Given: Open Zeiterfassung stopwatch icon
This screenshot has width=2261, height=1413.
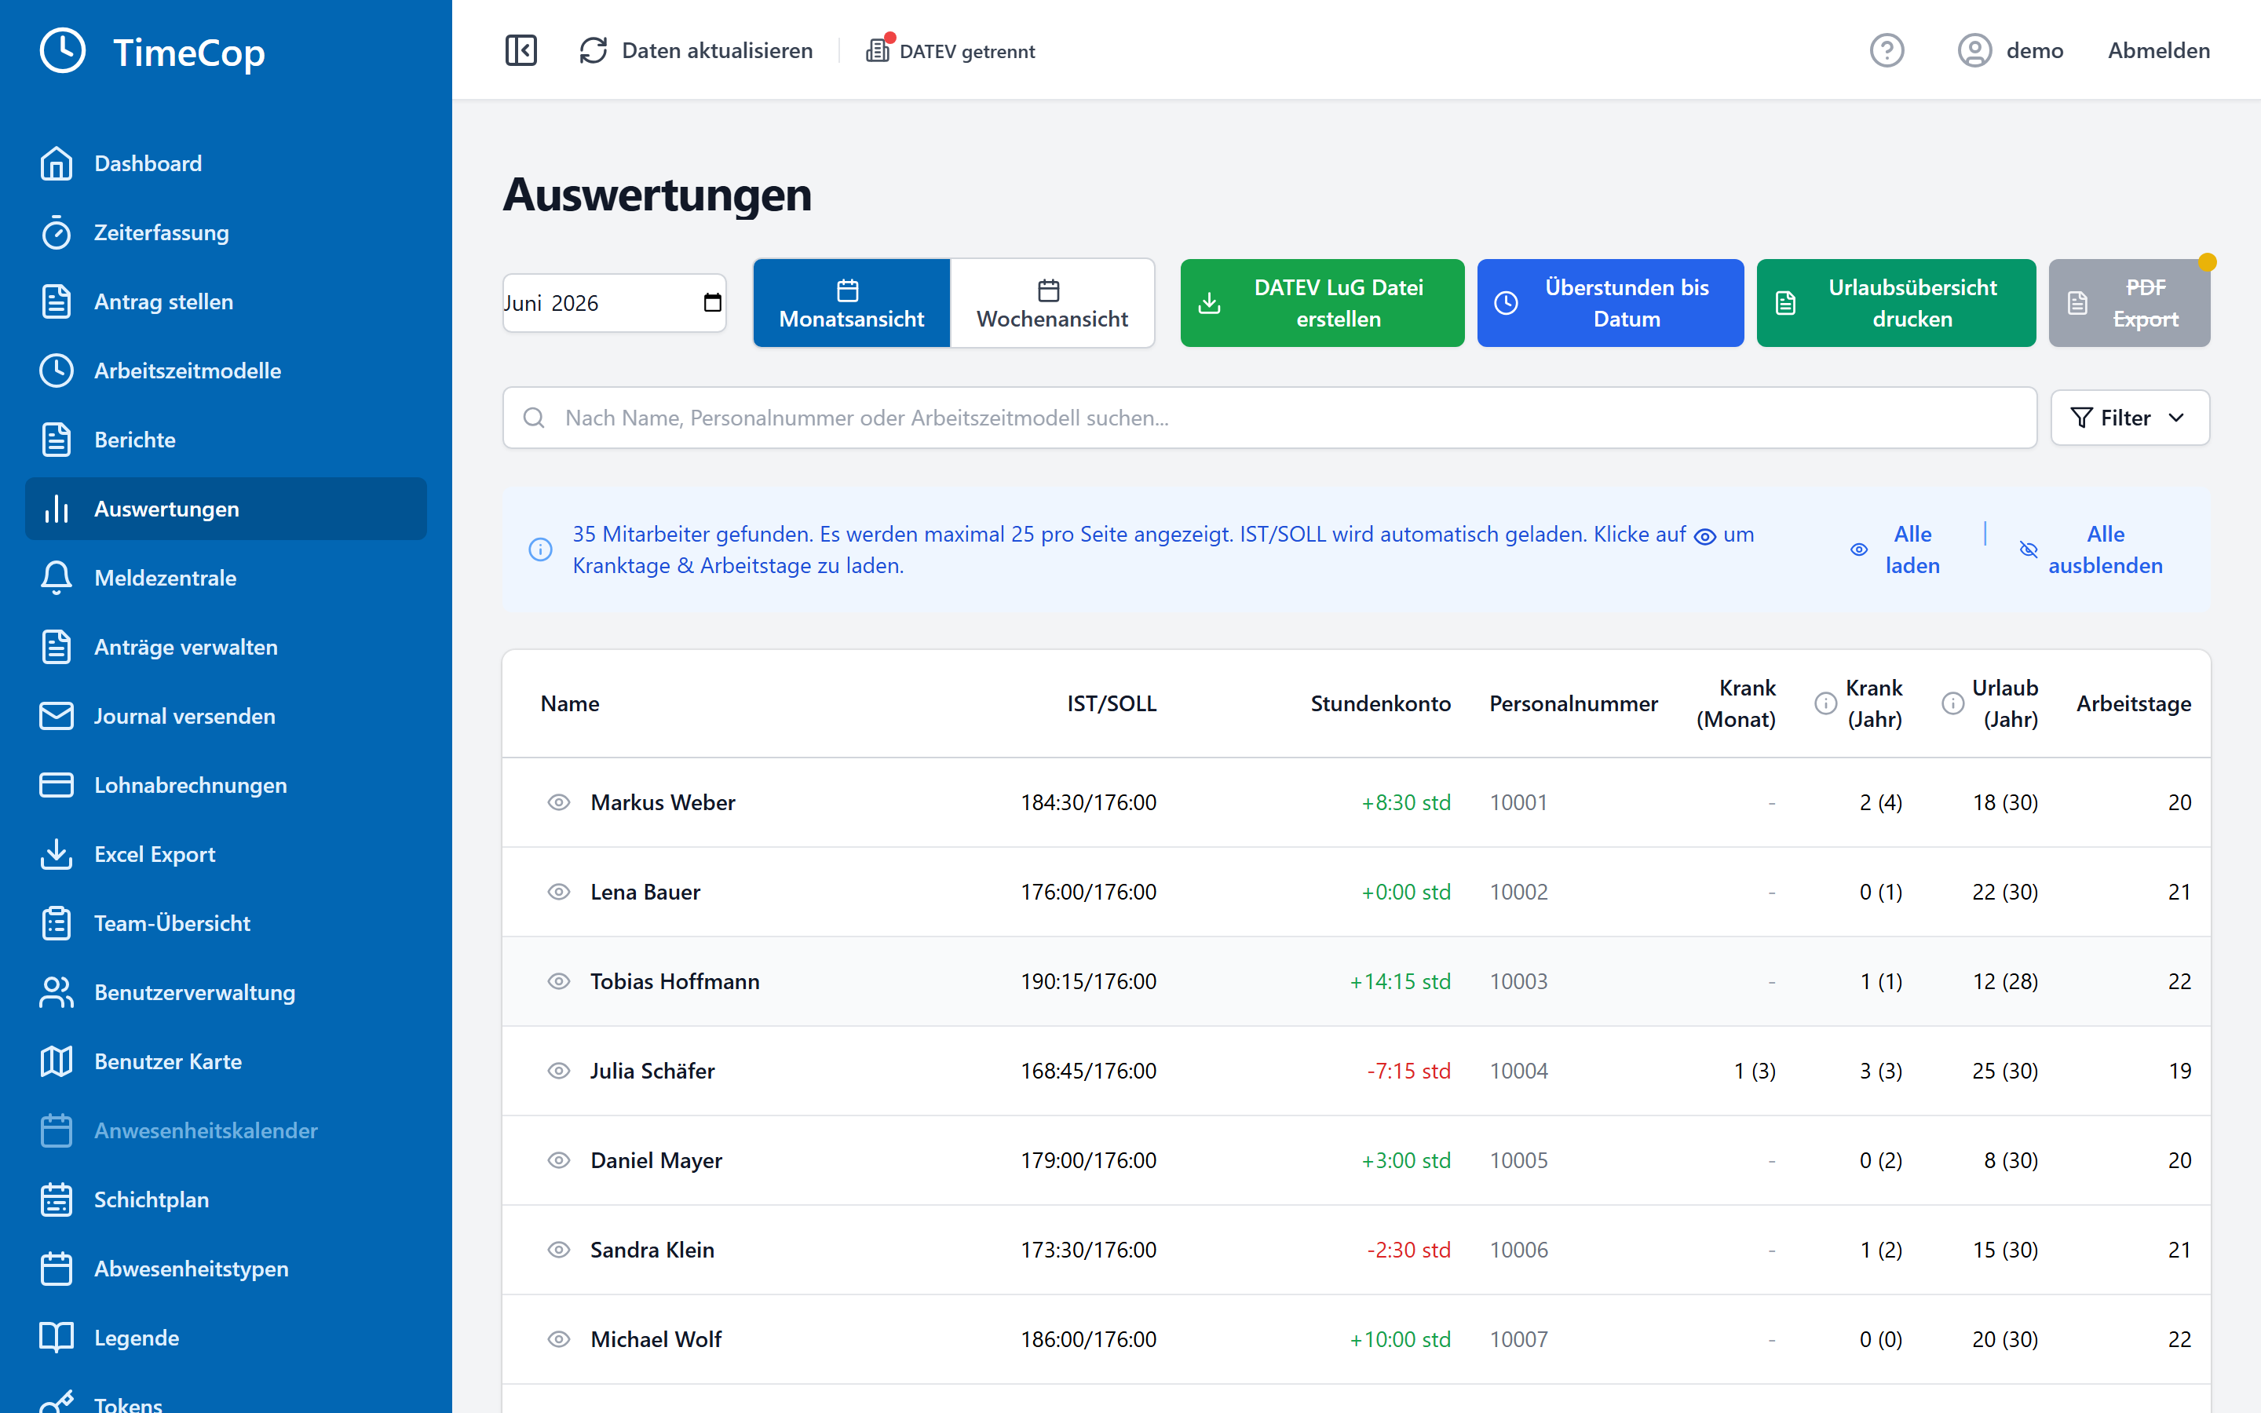Looking at the screenshot, I should tap(56, 232).
